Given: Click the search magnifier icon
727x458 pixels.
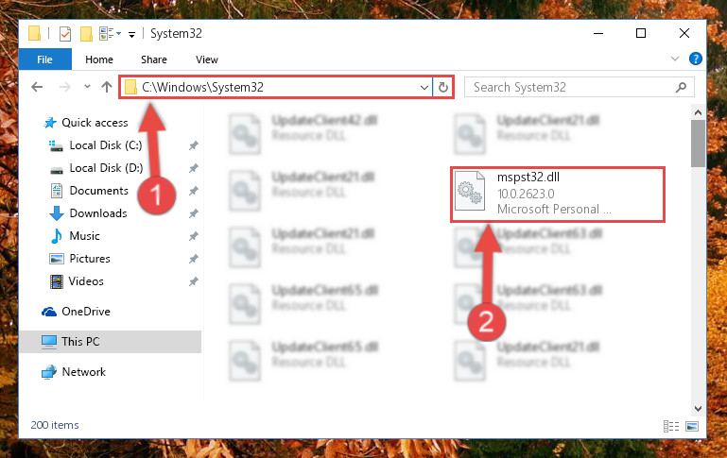Looking at the screenshot, I should [x=681, y=87].
